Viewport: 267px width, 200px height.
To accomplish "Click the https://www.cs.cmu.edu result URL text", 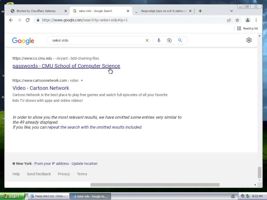I will point(32,58).
